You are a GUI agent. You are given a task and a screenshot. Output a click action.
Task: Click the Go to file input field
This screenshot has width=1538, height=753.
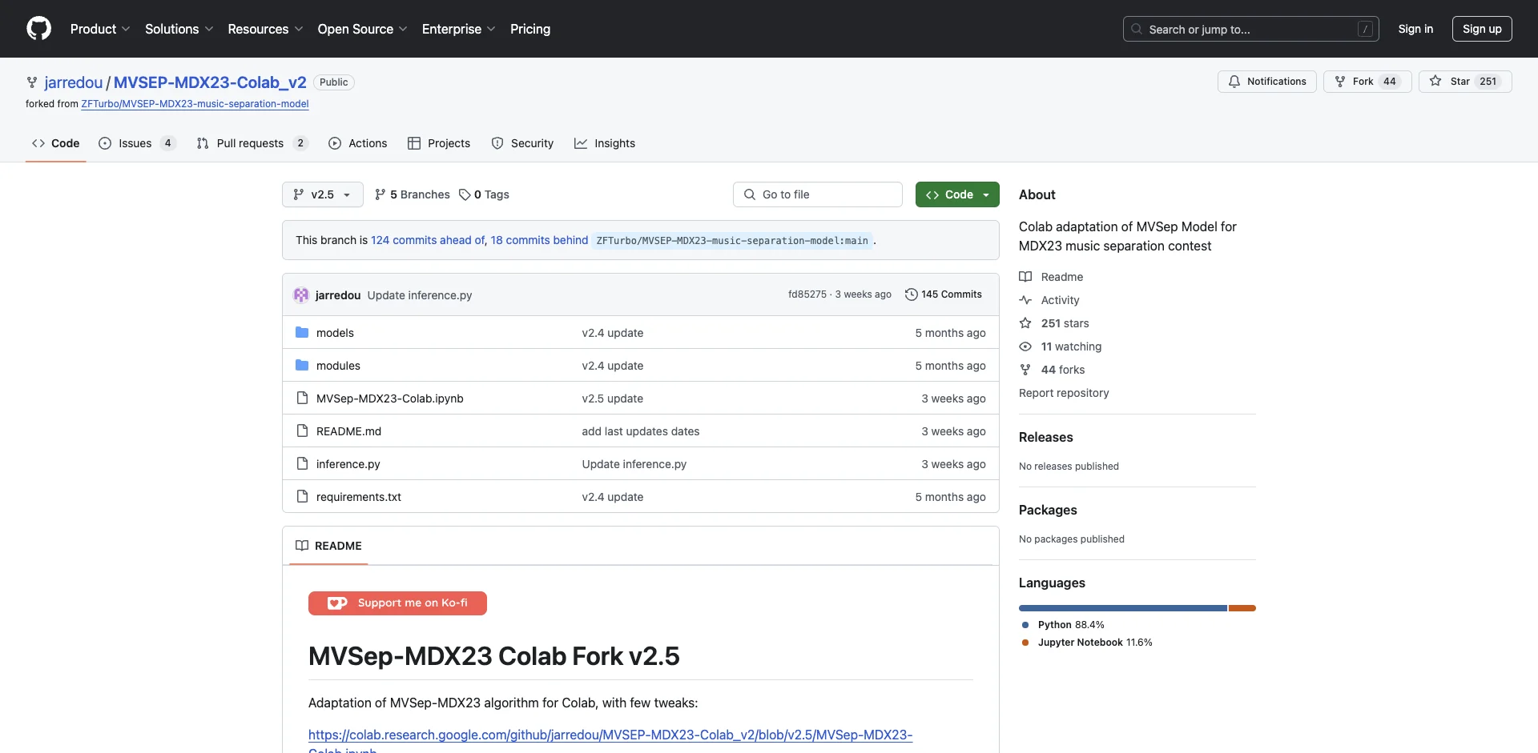[x=817, y=194]
